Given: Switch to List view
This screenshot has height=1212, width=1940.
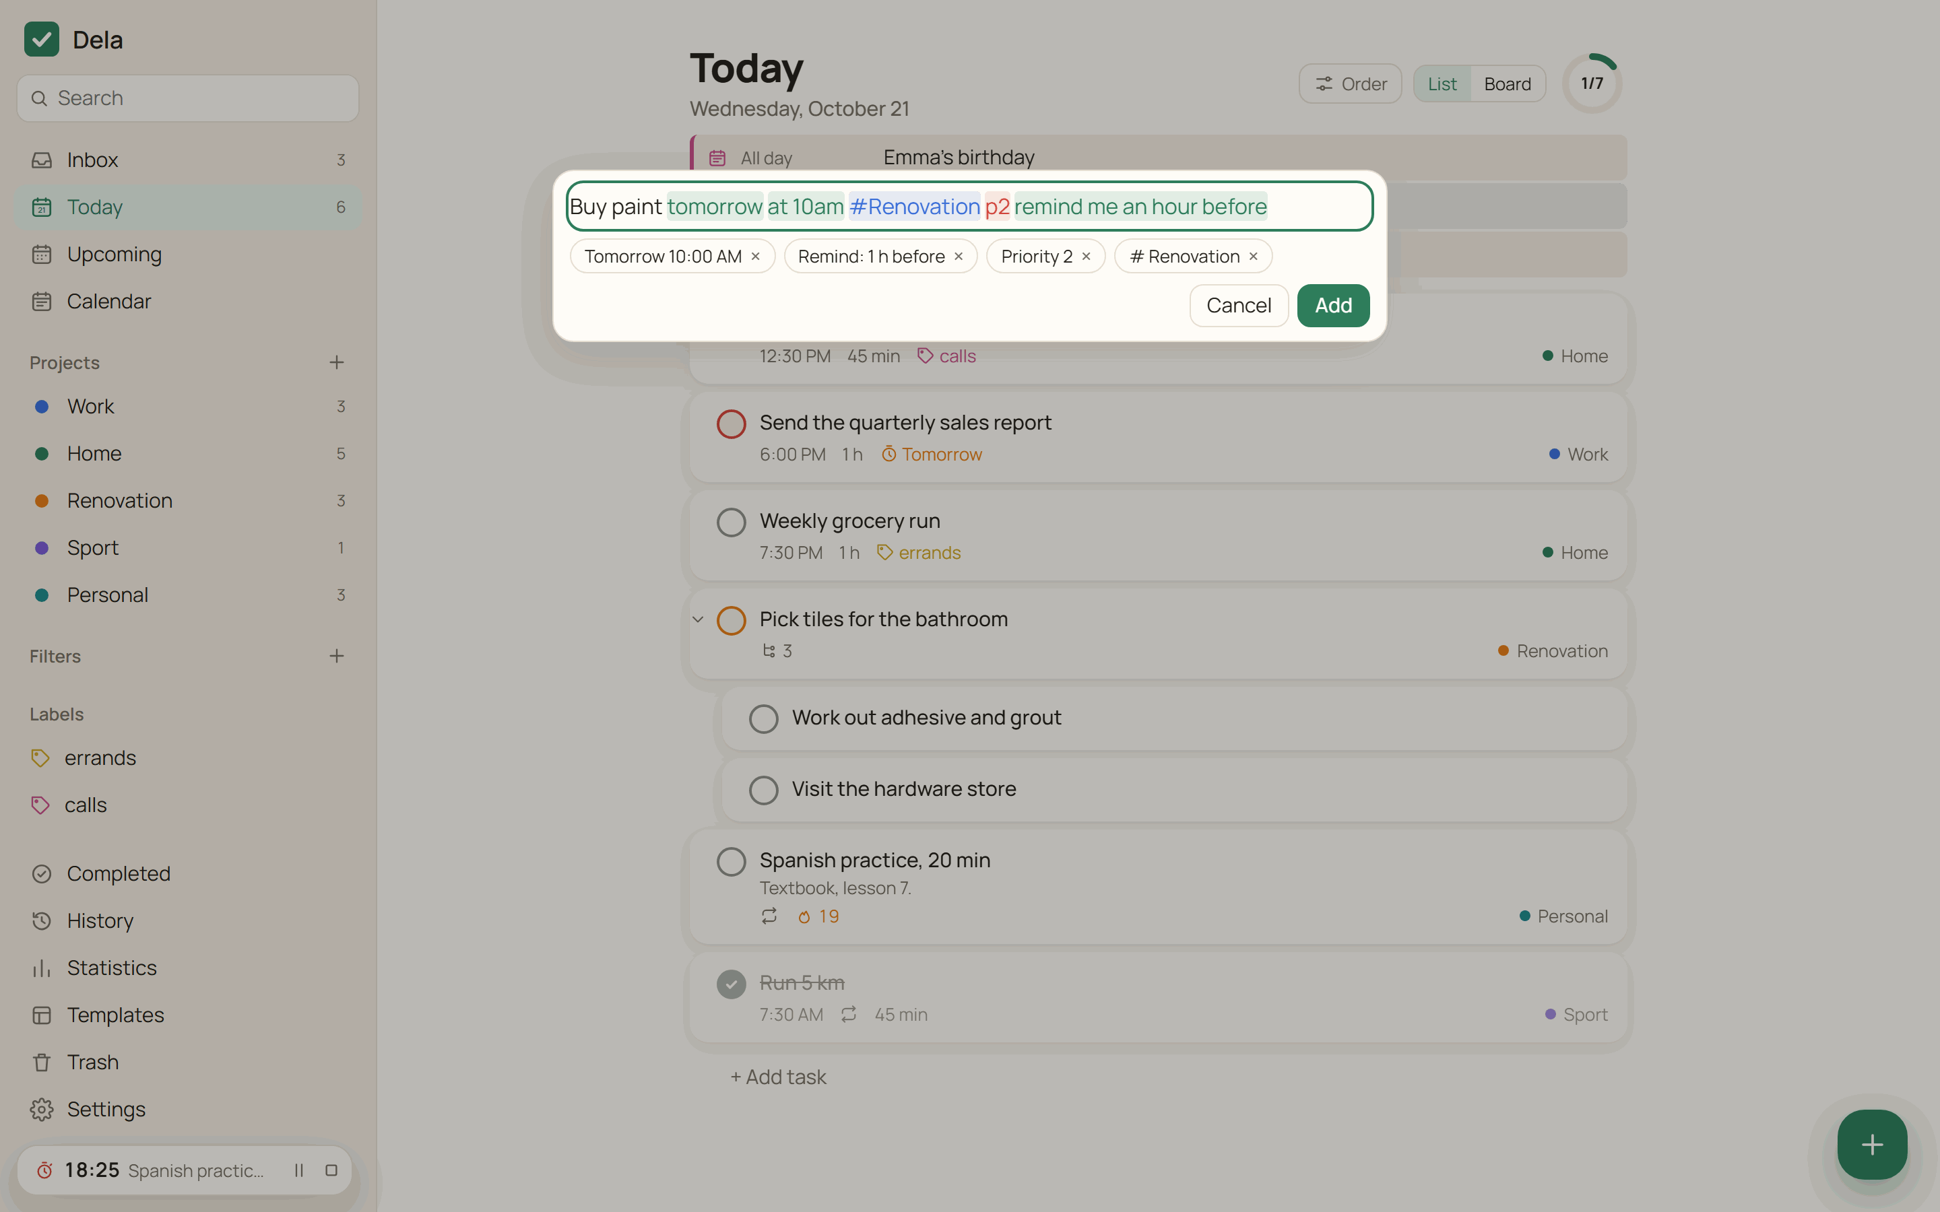Looking at the screenshot, I should coord(1442,83).
